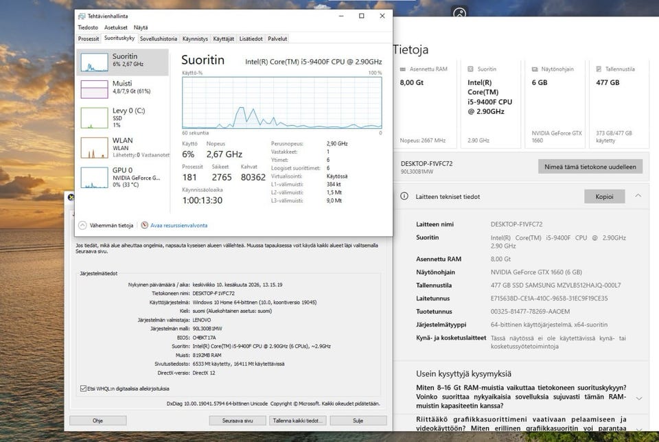Click the Tallennustila value 477 GB SSD SAMSUNG
This screenshot has width=659, height=442.
click(555, 286)
